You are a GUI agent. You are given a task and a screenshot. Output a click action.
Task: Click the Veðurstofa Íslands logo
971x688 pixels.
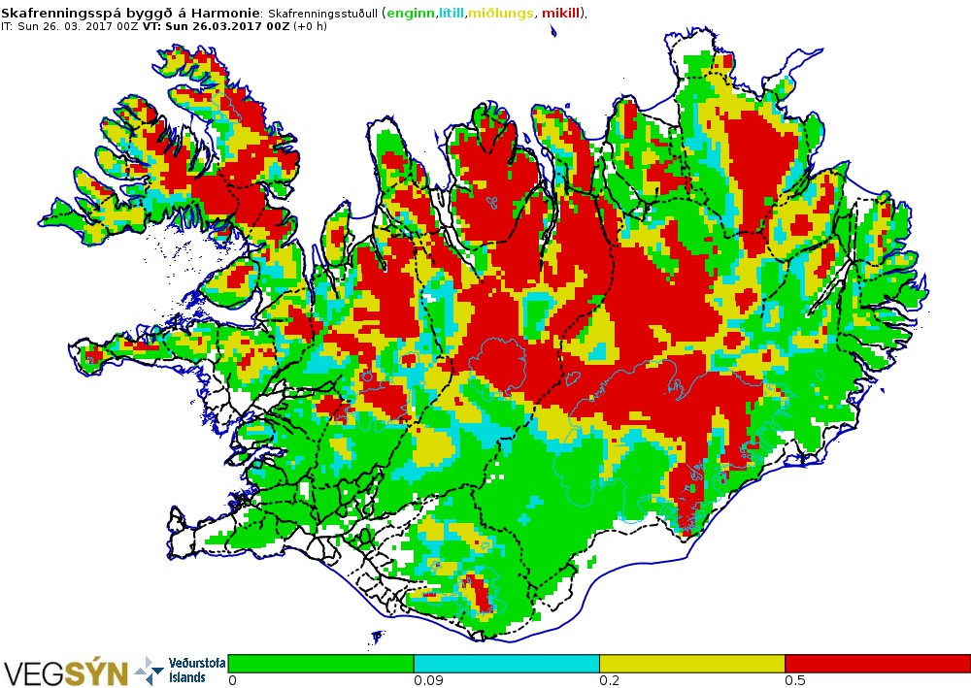point(181,671)
